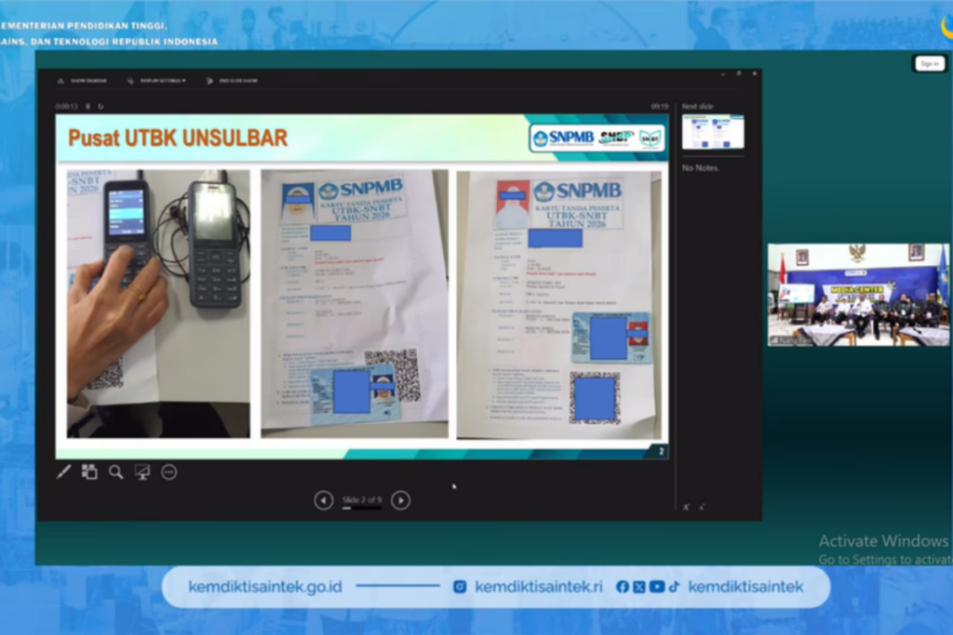Make the notes text smaller
The width and height of the screenshot is (953, 635).
pyautogui.click(x=701, y=507)
